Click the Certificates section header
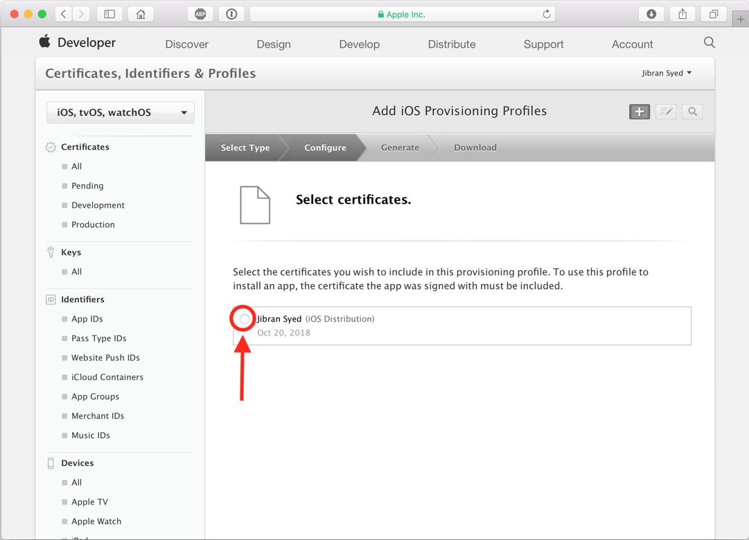Viewport: 749px width, 540px height. click(x=85, y=147)
